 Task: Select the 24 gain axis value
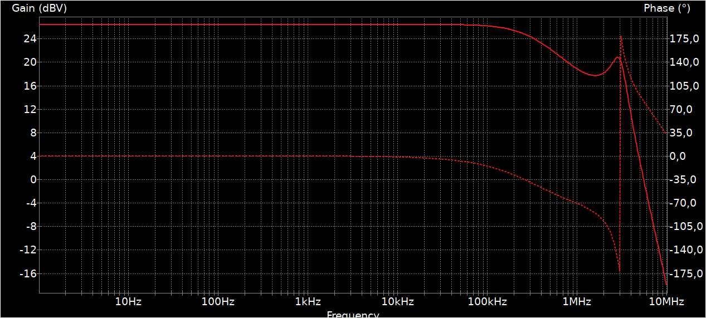click(x=30, y=39)
